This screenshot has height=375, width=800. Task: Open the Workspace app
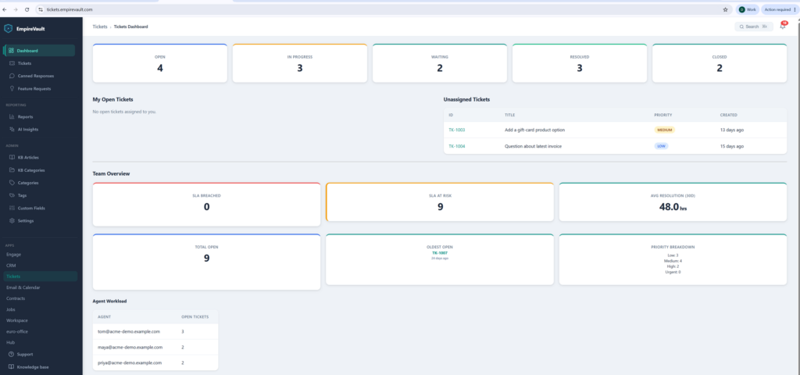pyautogui.click(x=17, y=320)
